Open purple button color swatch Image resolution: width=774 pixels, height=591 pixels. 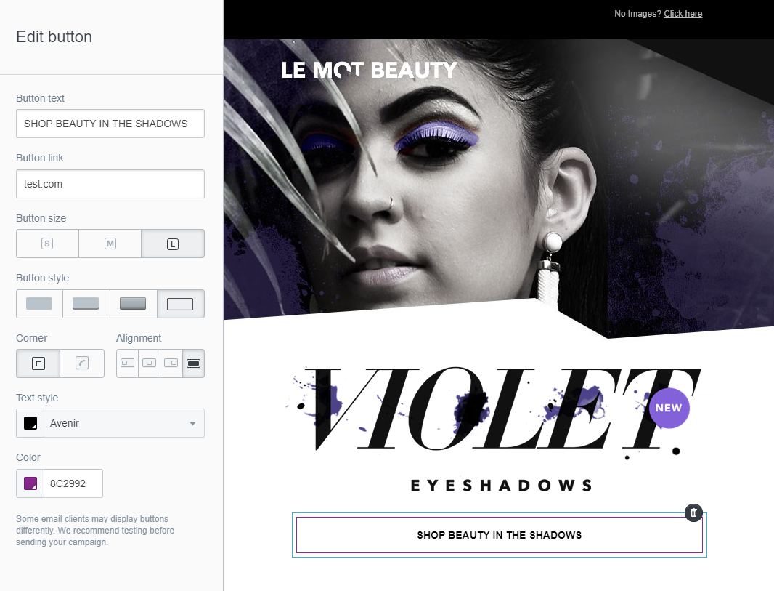30,483
